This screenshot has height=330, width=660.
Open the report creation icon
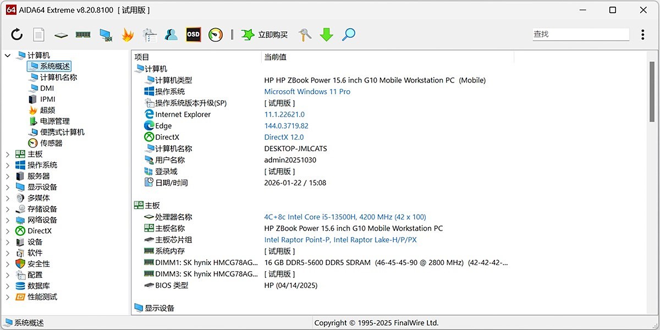(x=38, y=34)
